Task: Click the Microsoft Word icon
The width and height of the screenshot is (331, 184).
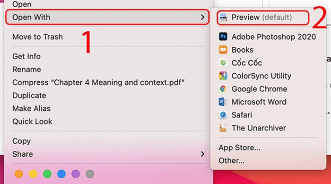Action: coord(223,102)
